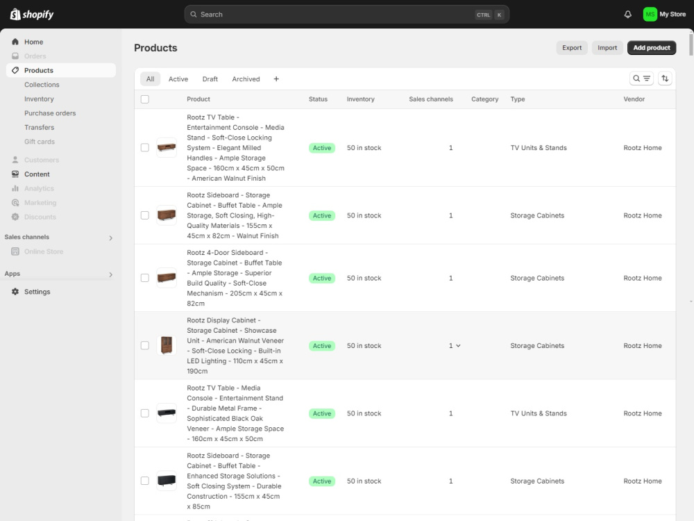Open the Display Cabinet thumbnail

[x=167, y=345]
